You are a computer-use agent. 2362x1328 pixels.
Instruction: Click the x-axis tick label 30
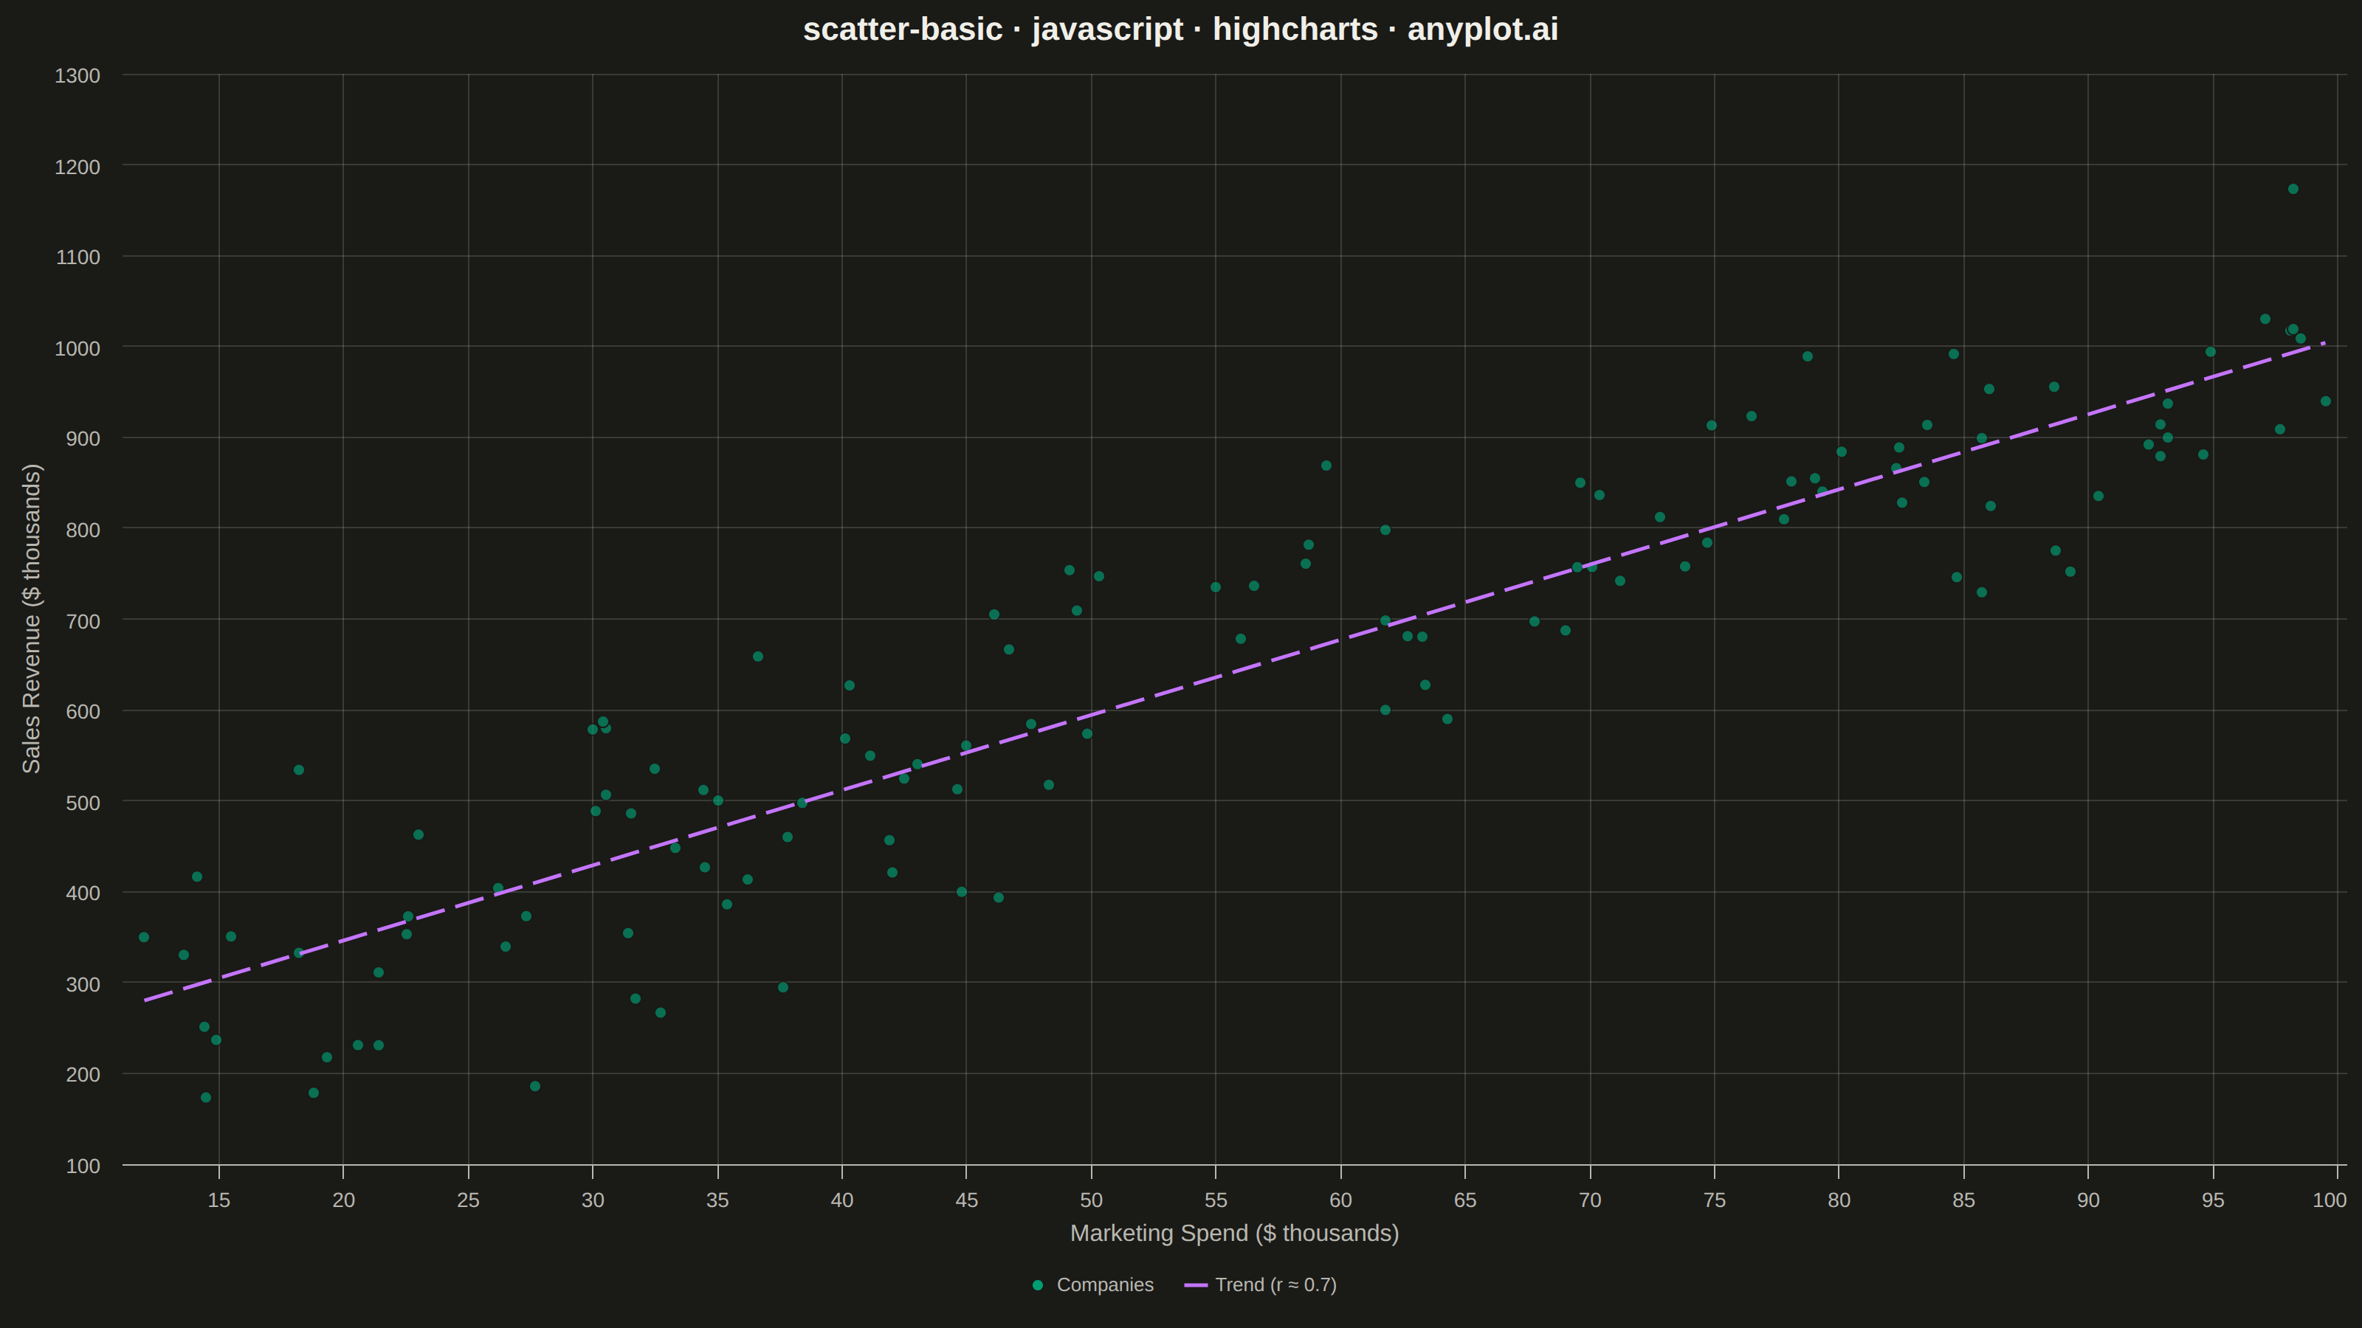(593, 1200)
